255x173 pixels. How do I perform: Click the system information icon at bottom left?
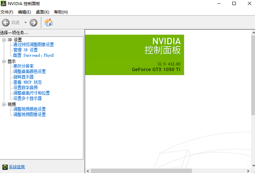coord(5,167)
